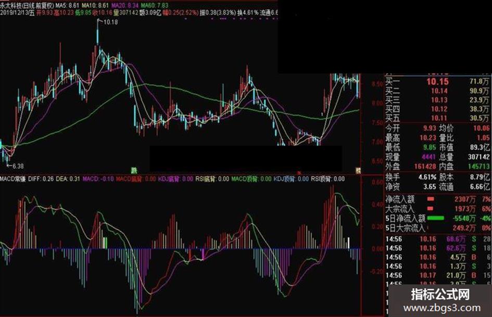This screenshot has width=492, height=317.
Task: Select the 买二 bid price 10.14
Action: click(439, 91)
